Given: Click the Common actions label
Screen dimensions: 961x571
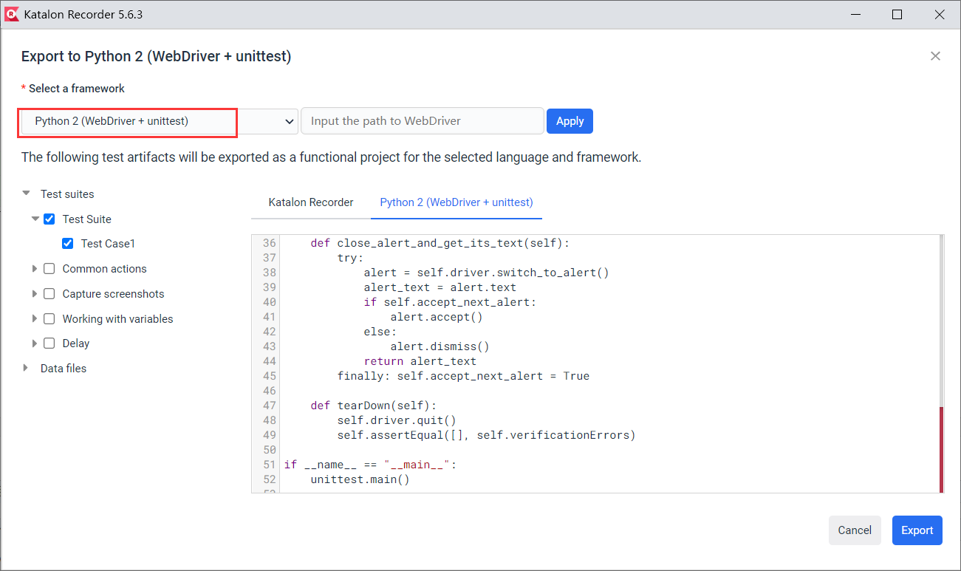Looking at the screenshot, I should (105, 269).
